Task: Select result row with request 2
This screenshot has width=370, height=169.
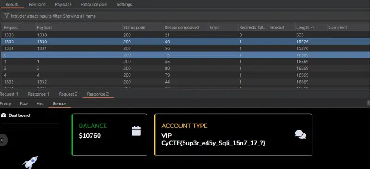Action: point(185,69)
